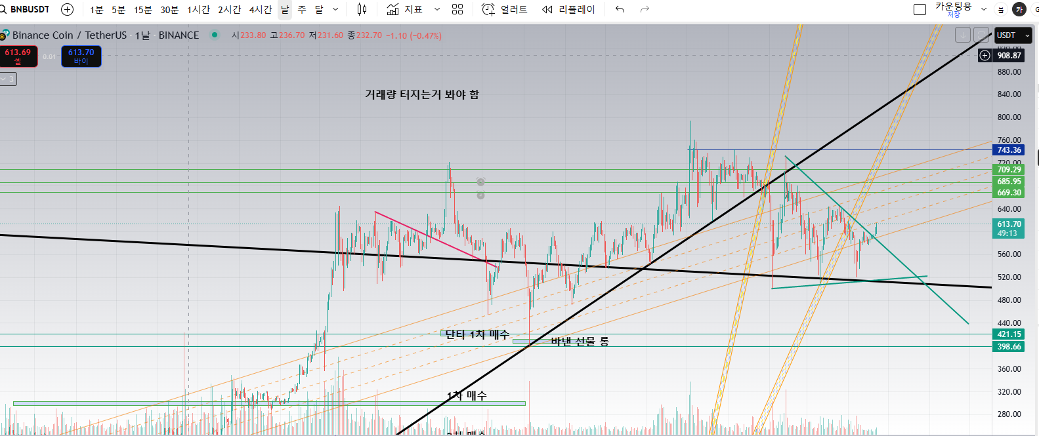Switch to the 15분 interval
Viewport: 1039px width, 436px height.
143,9
